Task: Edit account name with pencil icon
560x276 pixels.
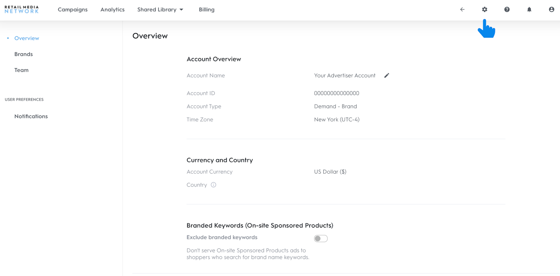Action: pos(387,76)
